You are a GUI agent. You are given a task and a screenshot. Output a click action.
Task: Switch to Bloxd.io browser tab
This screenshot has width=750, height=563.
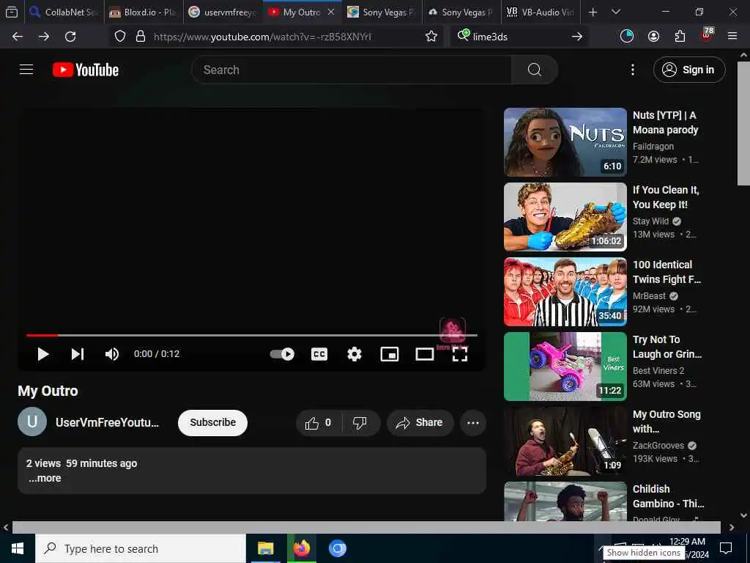[x=143, y=12]
